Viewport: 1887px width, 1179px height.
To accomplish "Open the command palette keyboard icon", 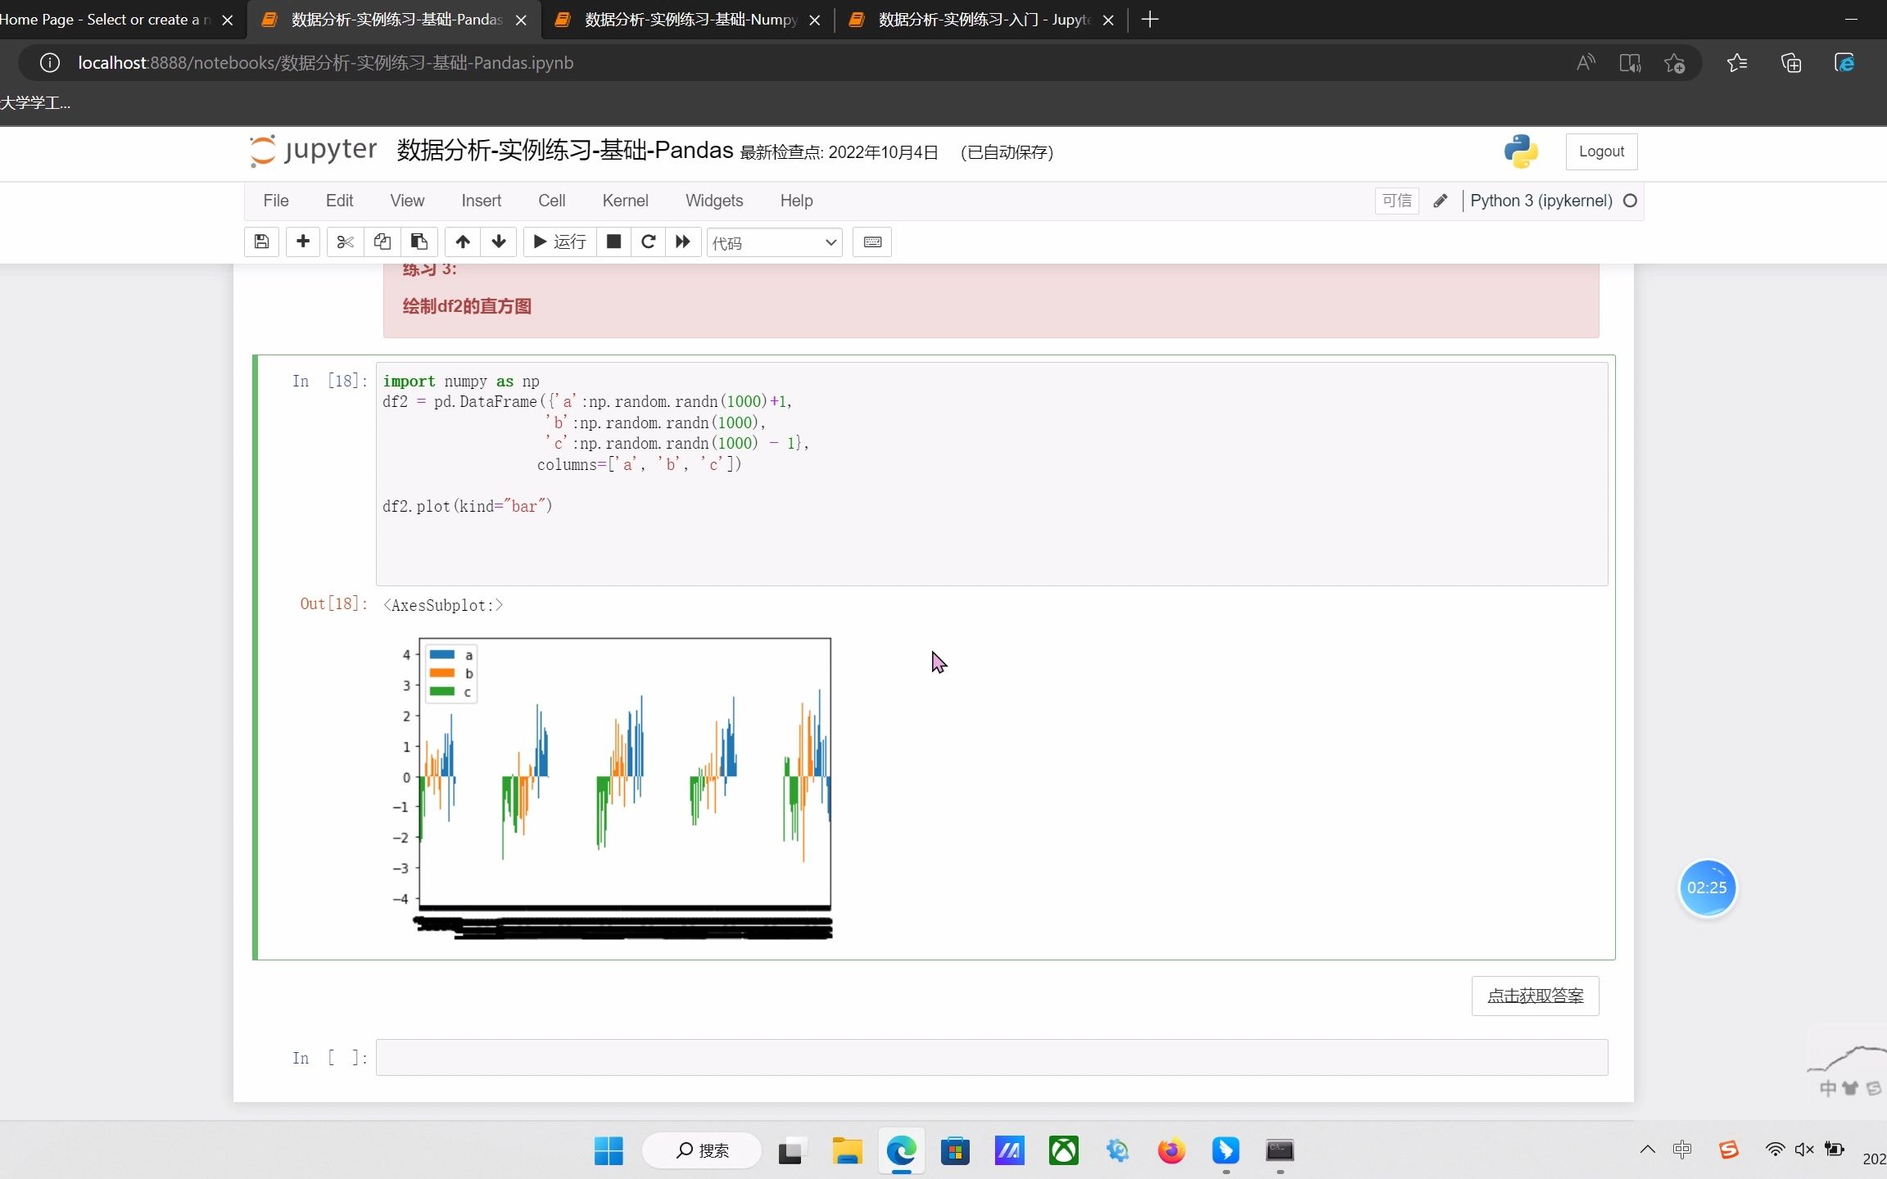I will pyautogui.click(x=872, y=242).
